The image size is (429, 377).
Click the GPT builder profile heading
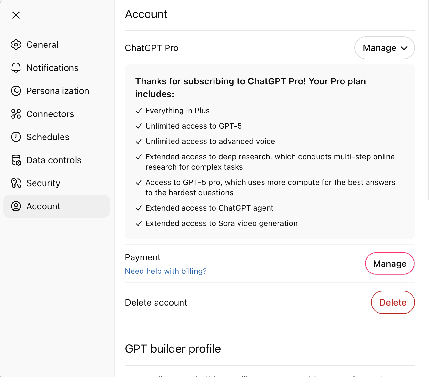[173, 349]
